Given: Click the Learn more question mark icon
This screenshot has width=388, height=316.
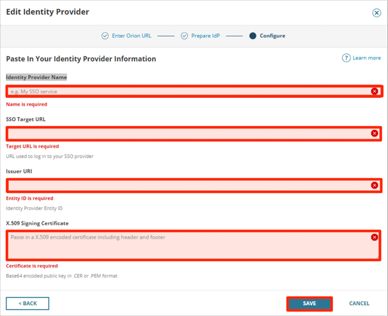Looking at the screenshot, I should pos(346,58).
